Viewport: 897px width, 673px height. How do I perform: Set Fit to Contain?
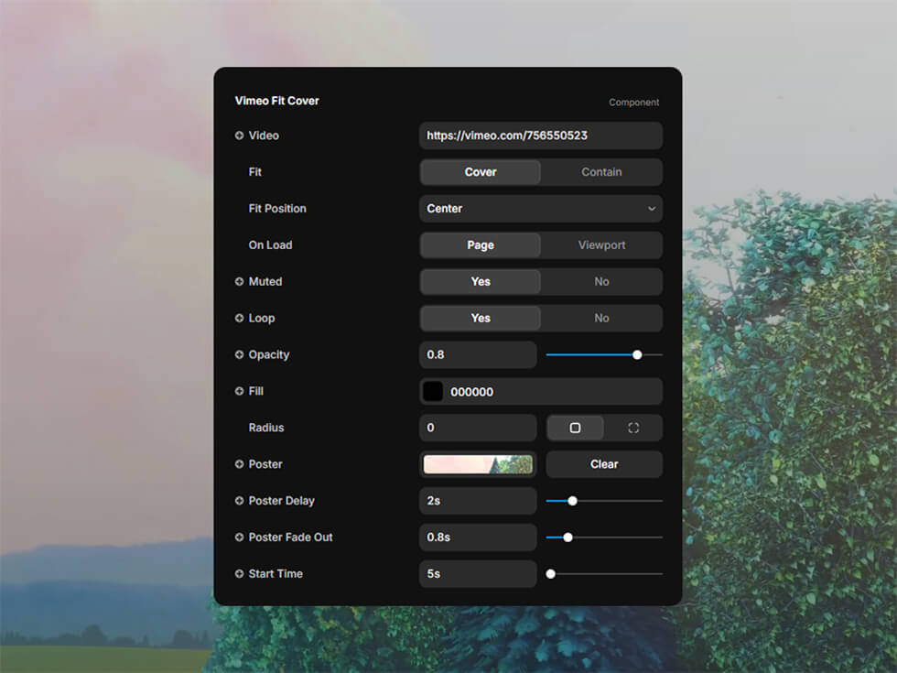click(601, 172)
